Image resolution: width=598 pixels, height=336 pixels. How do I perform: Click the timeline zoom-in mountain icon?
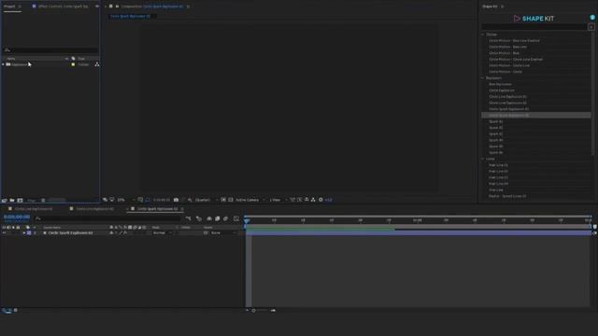click(273, 311)
